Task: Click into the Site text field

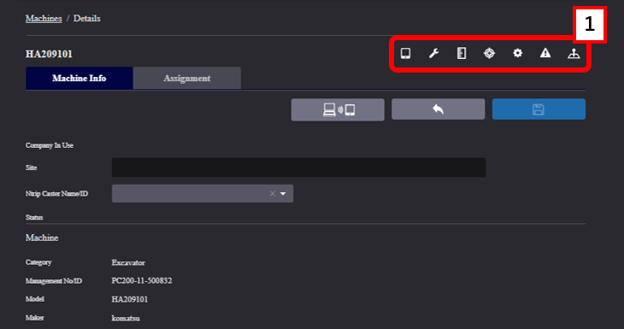Action: point(298,167)
